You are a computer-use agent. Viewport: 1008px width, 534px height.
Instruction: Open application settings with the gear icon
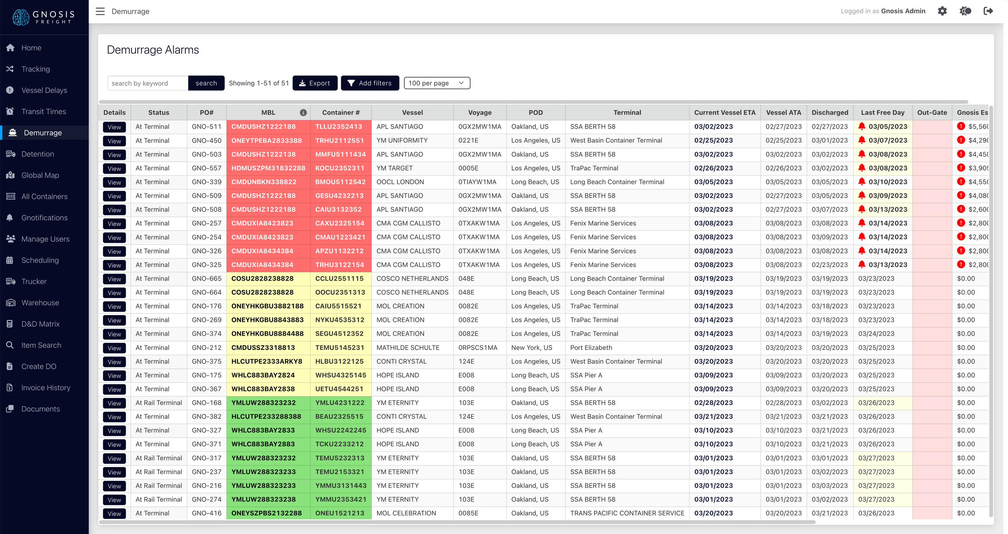(942, 11)
